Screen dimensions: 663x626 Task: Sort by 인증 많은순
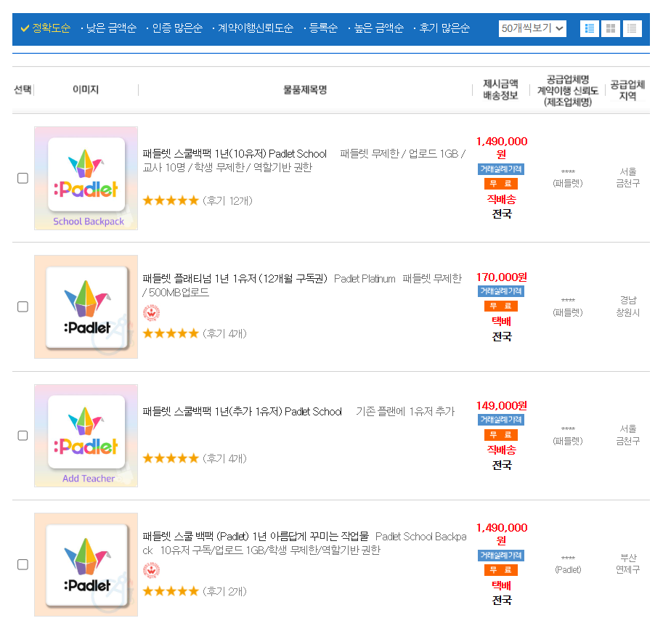tap(177, 28)
